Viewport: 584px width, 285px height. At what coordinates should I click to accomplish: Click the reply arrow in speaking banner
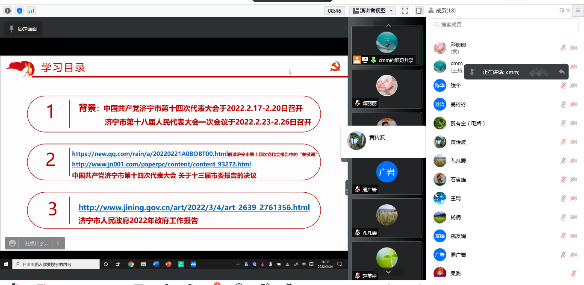pos(562,72)
